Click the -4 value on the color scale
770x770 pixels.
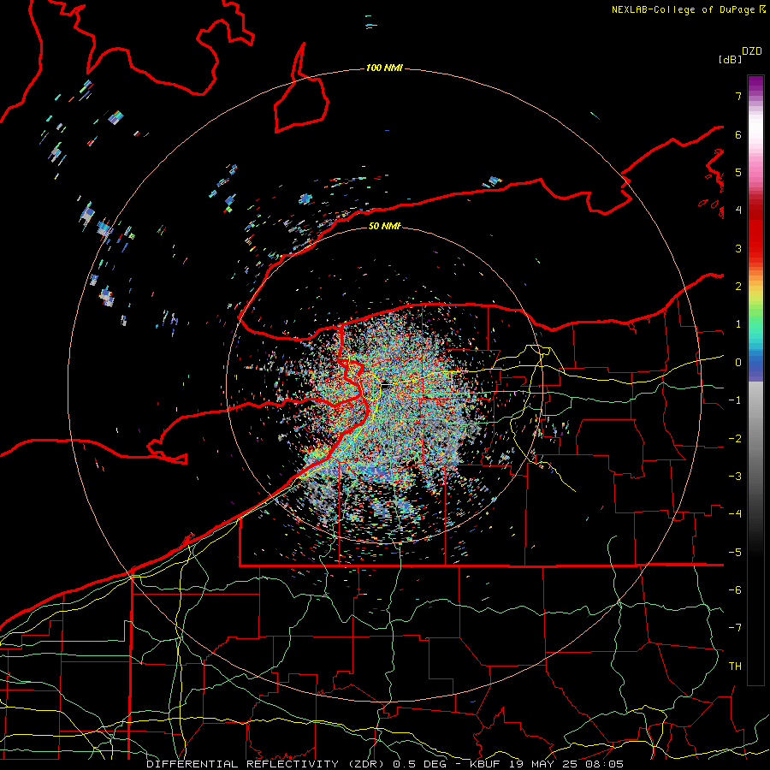(x=735, y=514)
